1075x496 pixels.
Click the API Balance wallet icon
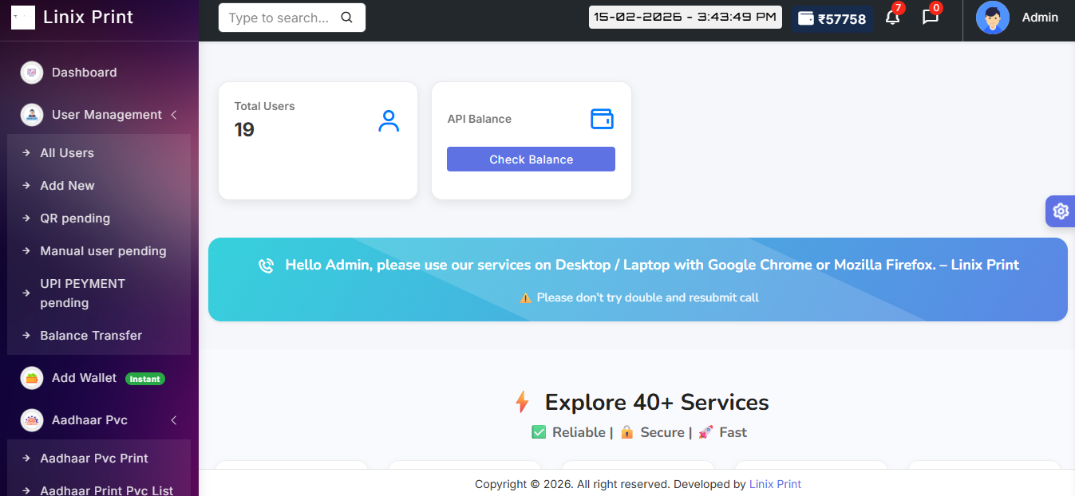(602, 119)
